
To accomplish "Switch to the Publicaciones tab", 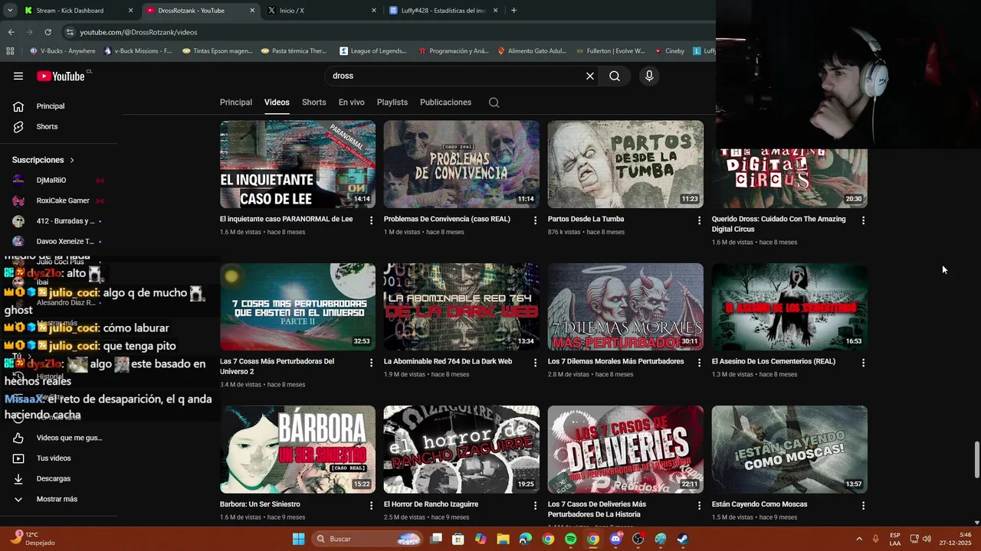I will 445,103.
